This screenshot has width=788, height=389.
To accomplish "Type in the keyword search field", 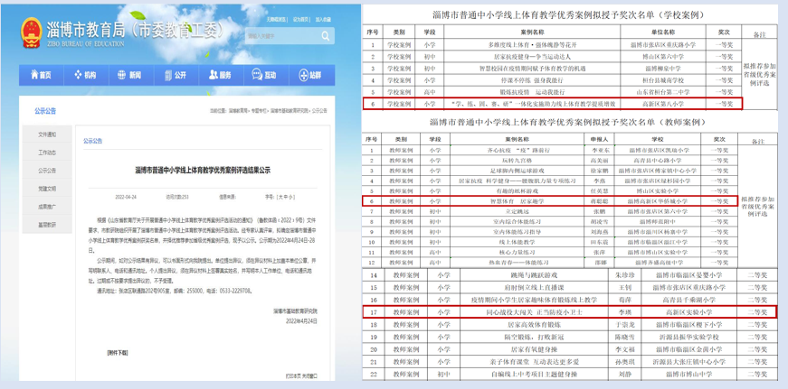I will [277, 37].
